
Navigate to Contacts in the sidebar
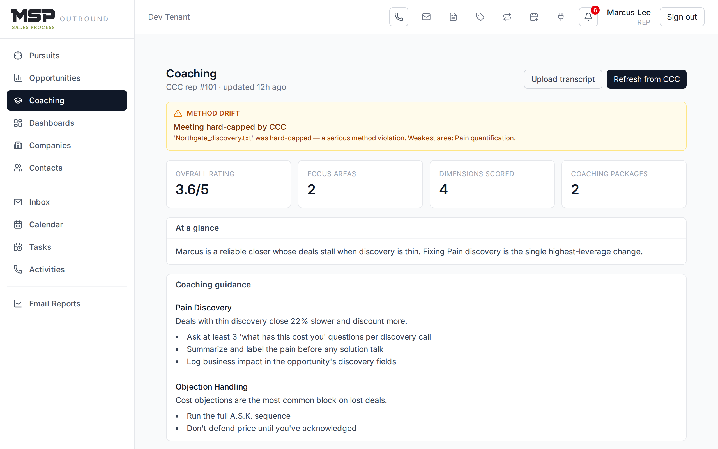click(x=67, y=168)
